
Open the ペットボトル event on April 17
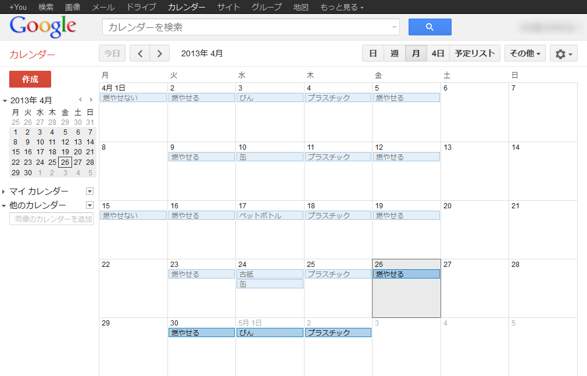269,215
